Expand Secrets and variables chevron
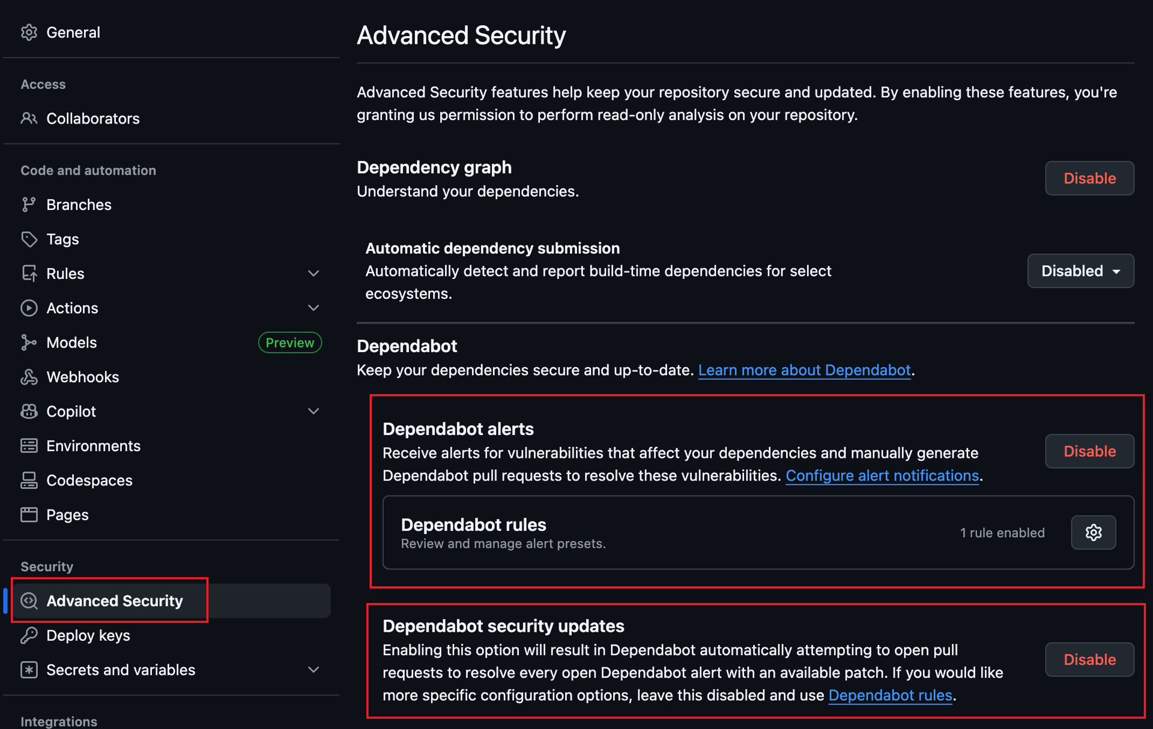 click(x=313, y=670)
